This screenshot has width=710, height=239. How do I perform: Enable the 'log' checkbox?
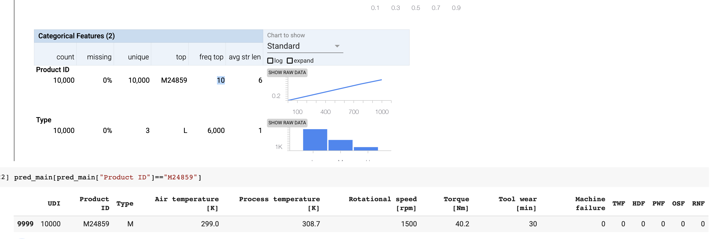(271, 60)
